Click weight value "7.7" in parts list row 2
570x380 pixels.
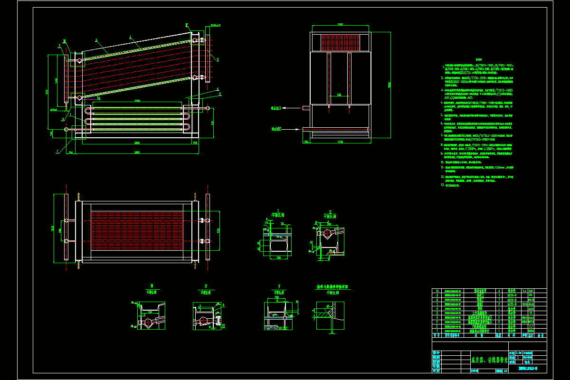point(531,326)
